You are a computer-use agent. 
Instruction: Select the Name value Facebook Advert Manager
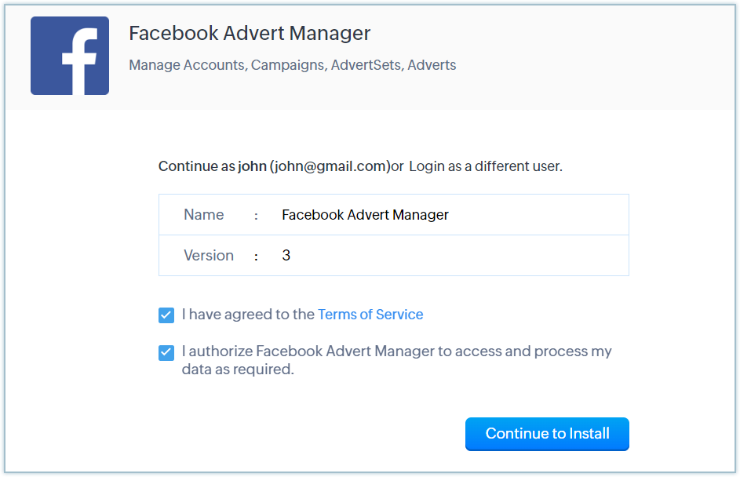pyautogui.click(x=365, y=215)
